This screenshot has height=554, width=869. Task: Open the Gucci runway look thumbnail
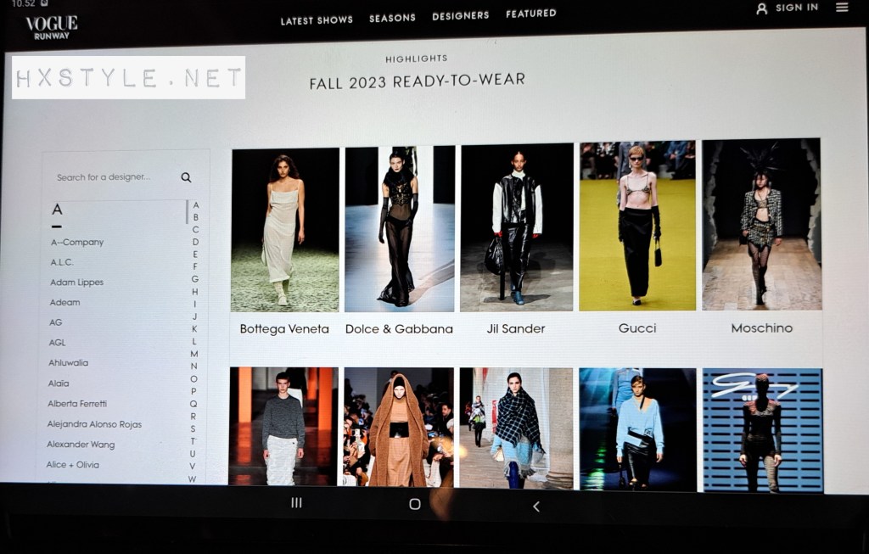point(637,226)
